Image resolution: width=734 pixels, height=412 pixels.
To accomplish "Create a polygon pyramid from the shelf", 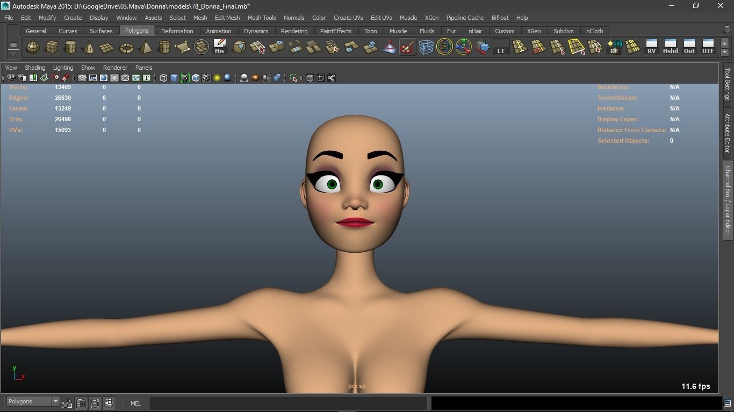I will point(145,47).
